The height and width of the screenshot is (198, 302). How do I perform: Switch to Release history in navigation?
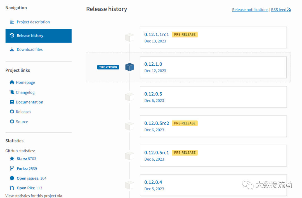(30, 35)
